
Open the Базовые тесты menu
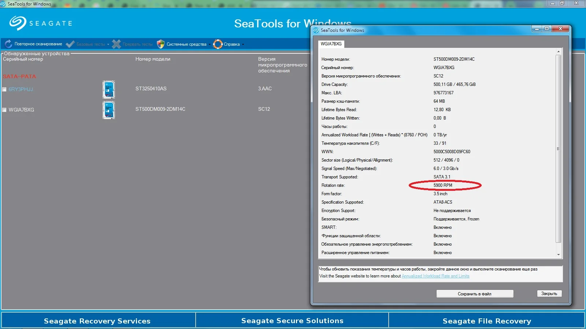click(91, 44)
